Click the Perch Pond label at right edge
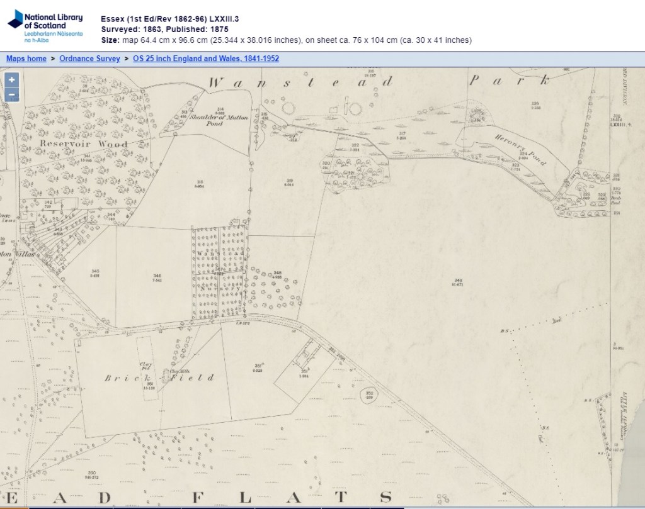This screenshot has height=509, width=645. 615,201
